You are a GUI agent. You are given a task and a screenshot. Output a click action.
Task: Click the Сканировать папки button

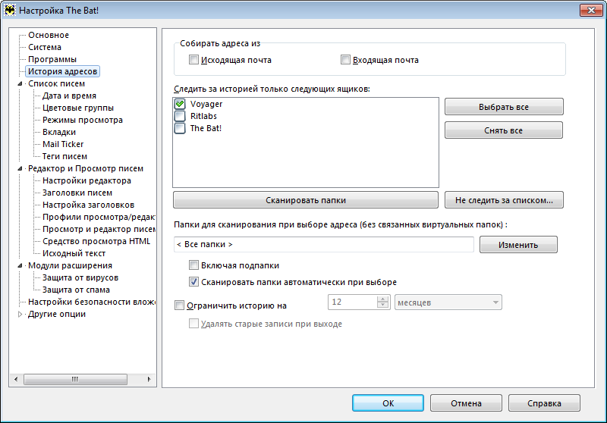pos(306,200)
